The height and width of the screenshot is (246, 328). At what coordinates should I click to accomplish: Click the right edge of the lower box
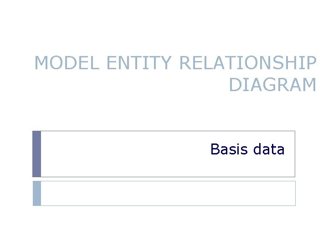[295, 193]
